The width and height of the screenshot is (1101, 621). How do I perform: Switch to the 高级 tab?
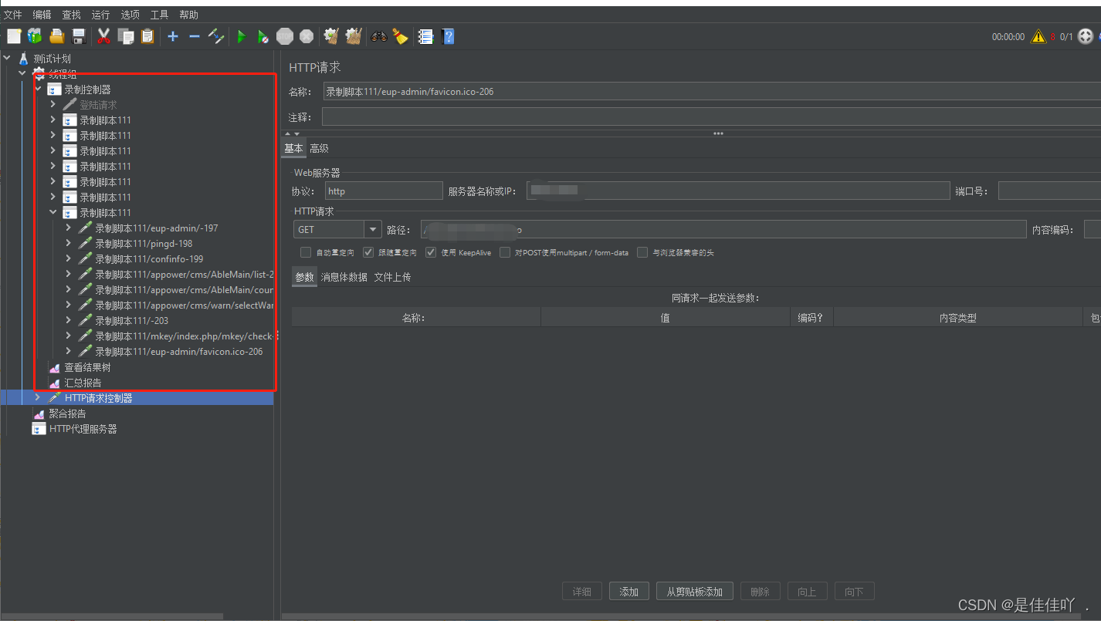pos(319,148)
